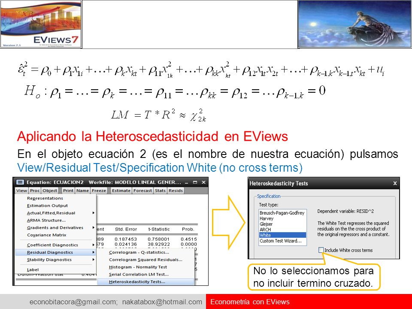Select Representations in View menu
Image resolution: width=412 pixels, height=309 pixels.
(56, 198)
